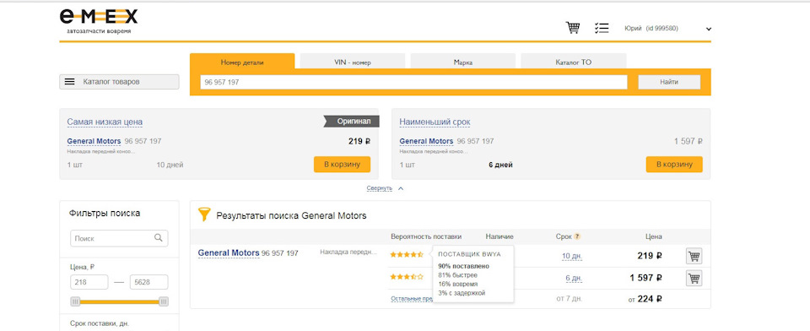Click the Цена column header
This screenshot has width=810, height=331.
[653, 236]
